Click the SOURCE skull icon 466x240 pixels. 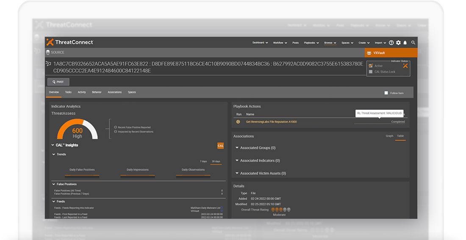(48, 52)
